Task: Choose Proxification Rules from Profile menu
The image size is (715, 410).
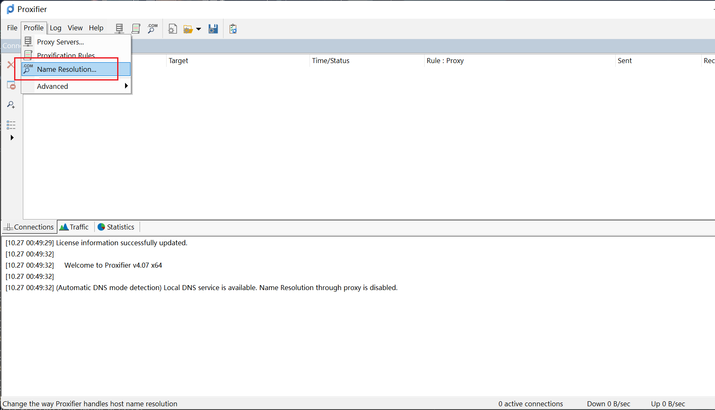Action: pyautogui.click(x=76, y=55)
